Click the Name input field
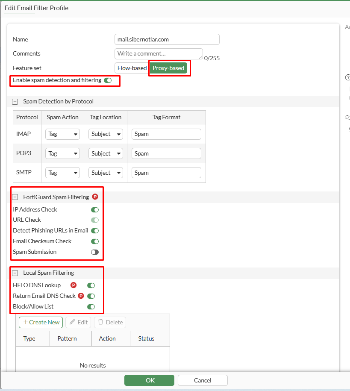The width and height of the screenshot is (350, 391). tap(167, 39)
